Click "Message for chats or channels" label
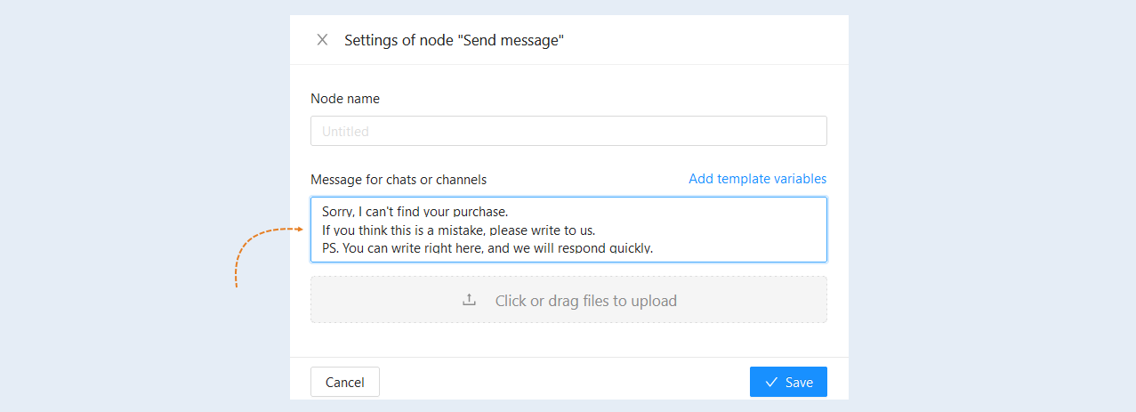The image size is (1136, 412). pos(399,180)
